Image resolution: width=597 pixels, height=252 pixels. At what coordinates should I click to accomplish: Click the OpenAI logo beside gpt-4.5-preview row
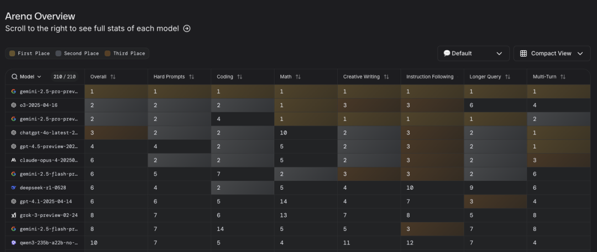coord(14,146)
